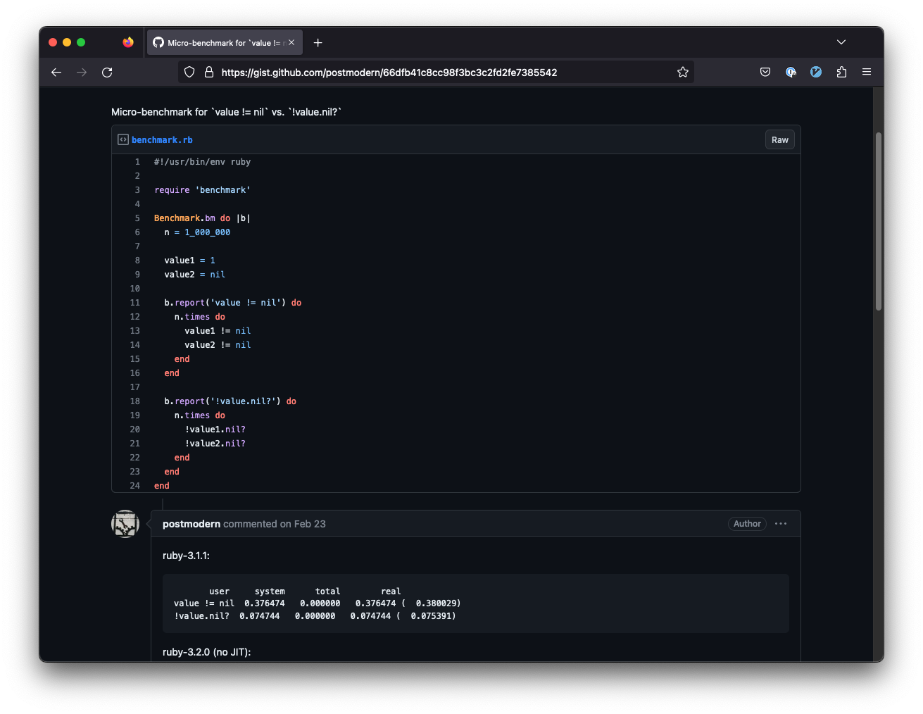This screenshot has height=714, width=923.
Task: Click the 'value2 = nil' code line
Action: coord(195,275)
